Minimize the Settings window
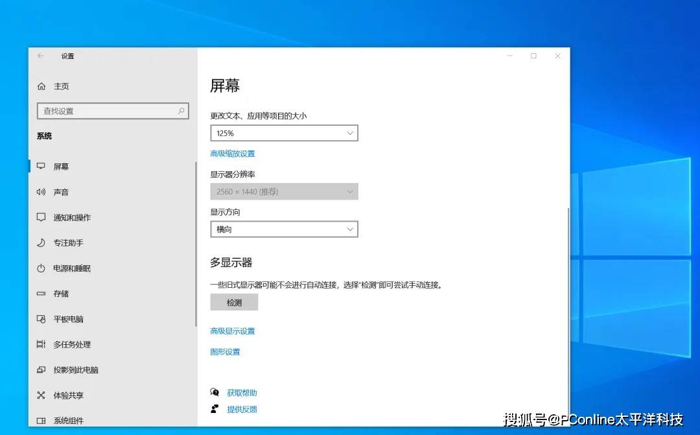 tap(509, 56)
